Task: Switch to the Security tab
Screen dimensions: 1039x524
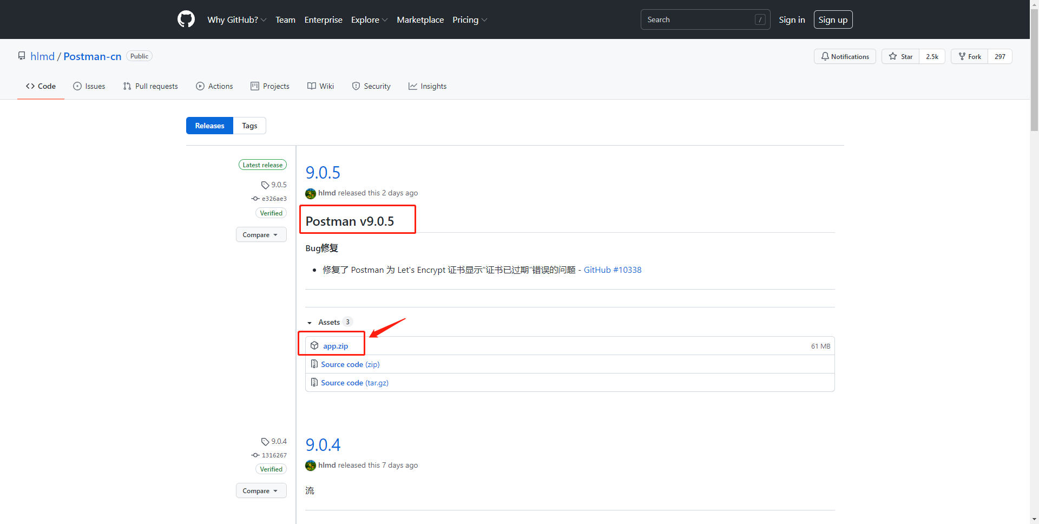Action: coord(371,86)
